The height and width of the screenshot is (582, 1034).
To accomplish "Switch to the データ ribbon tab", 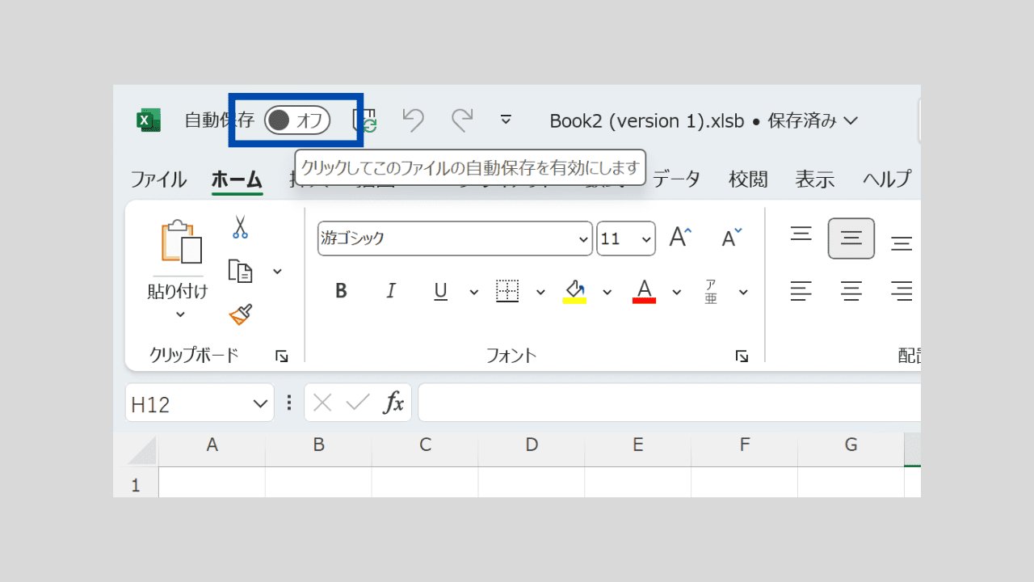I will coord(676,179).
